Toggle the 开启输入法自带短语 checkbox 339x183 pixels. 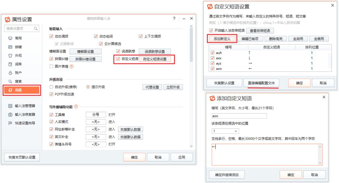tap(211, 30)
